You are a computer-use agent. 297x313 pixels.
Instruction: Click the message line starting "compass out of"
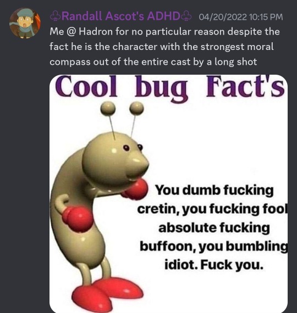tap(153, 62)
